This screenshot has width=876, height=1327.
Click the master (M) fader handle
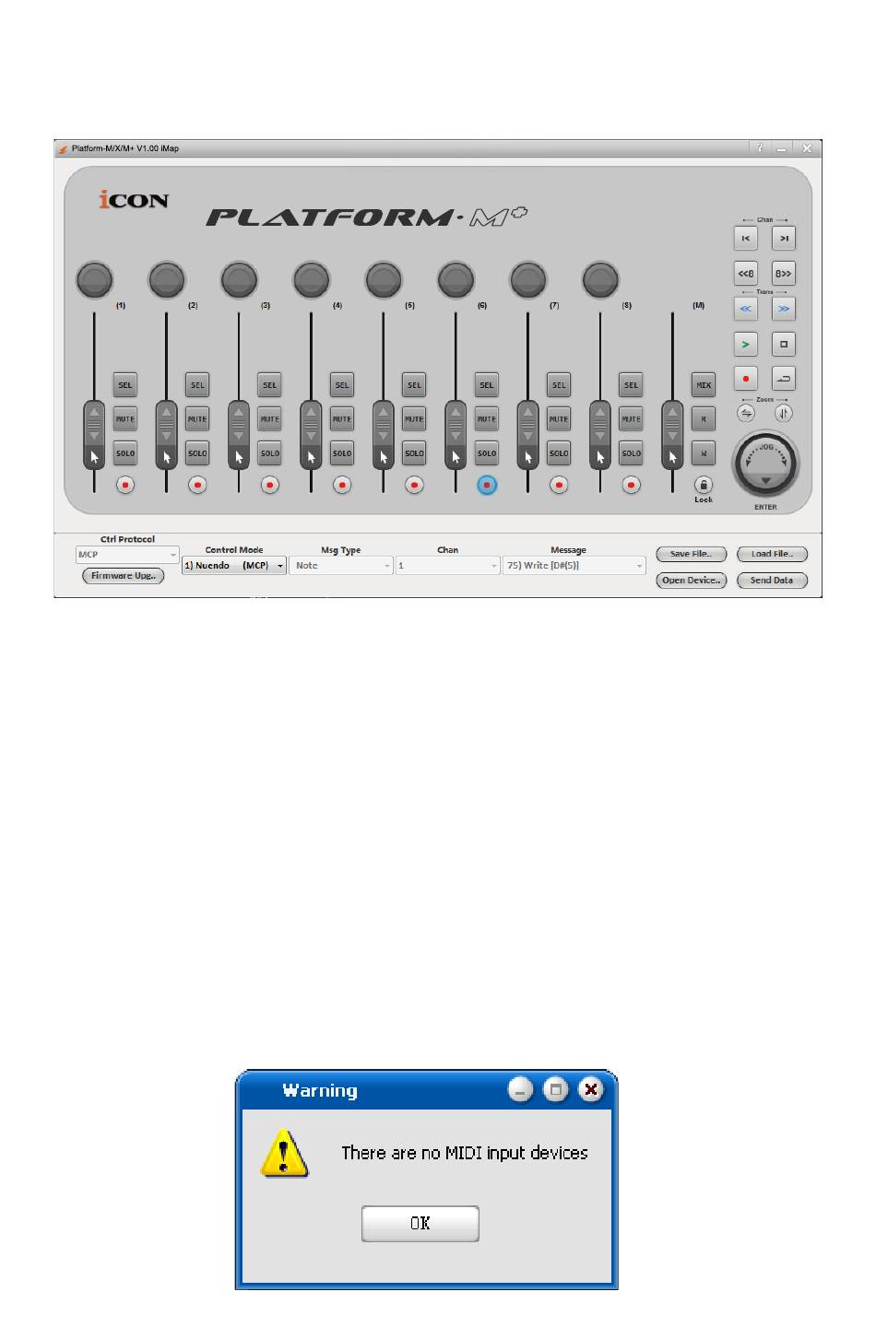pyautogui.click(x=672, y=435)
